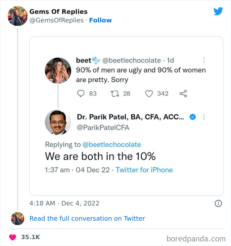
Task: Open Dr. Parik Patel's profile photo
Action: [x=58, y=122]
